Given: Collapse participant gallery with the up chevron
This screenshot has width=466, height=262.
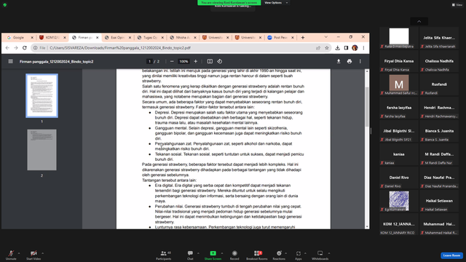Looking at the screenshot, I should click(419, 21).
